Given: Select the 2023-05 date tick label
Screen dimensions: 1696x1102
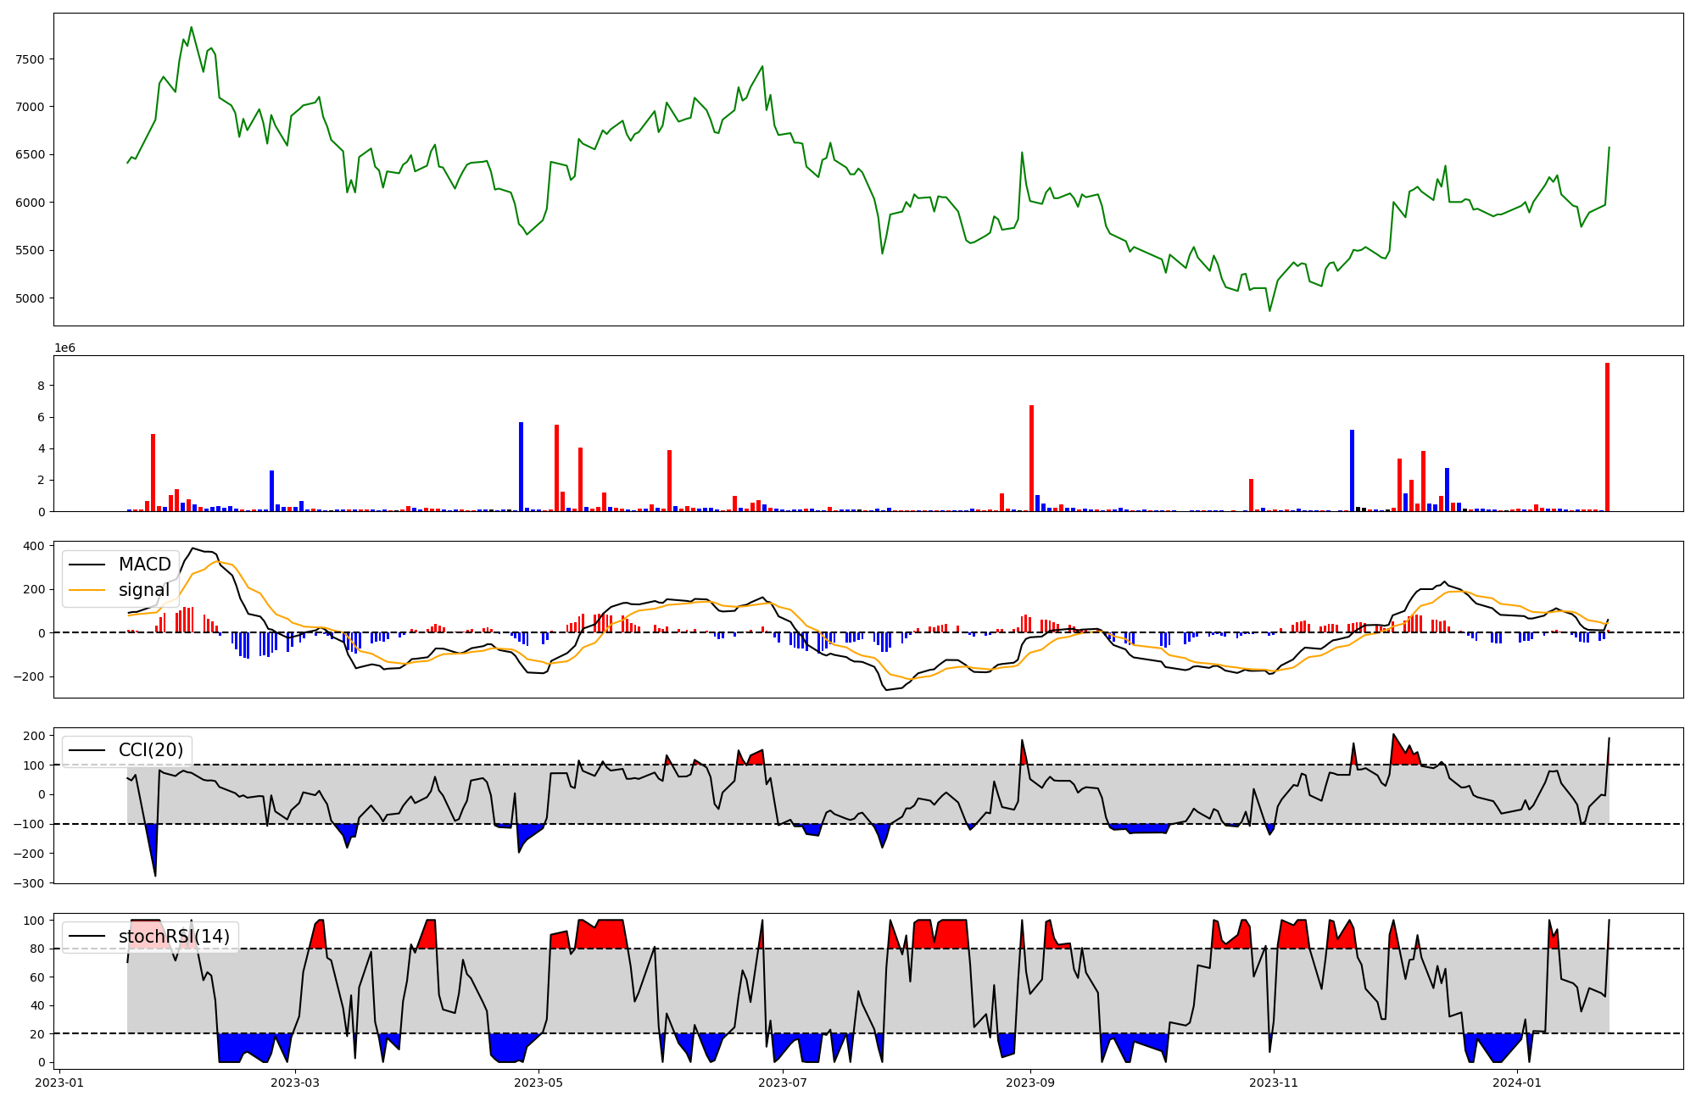Looking at the screenshot, I should tap(538, 1083).
